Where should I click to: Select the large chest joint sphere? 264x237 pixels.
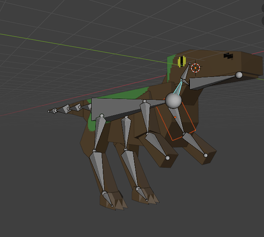[x=173, y=100]
